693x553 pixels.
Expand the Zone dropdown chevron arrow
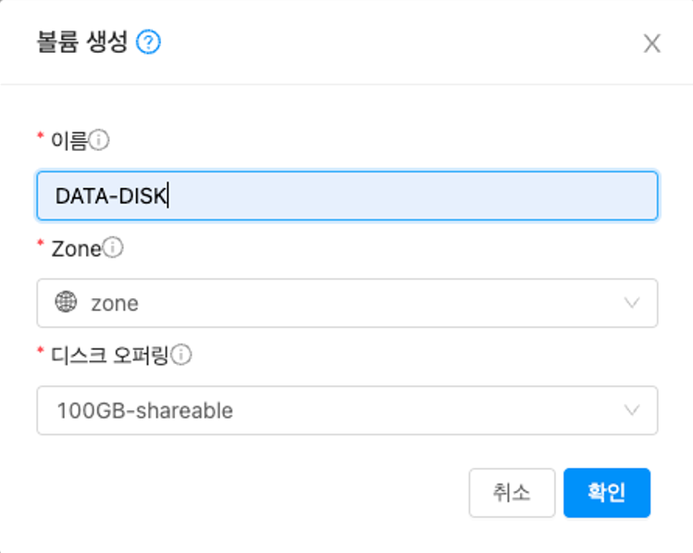coord(632,303)
